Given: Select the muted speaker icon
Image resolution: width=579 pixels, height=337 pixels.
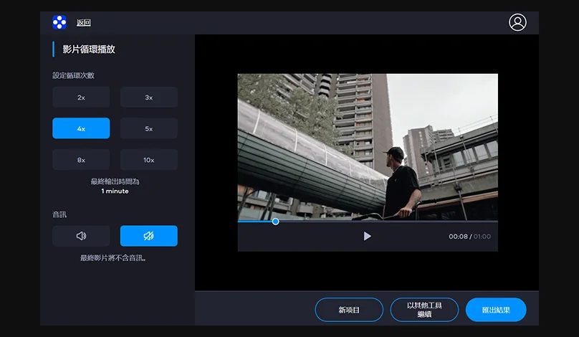Looking at the screenshot, I should [148, 236].
